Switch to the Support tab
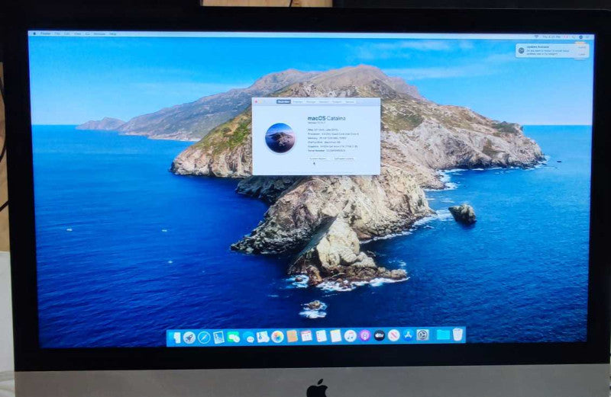611x397 pixels. pyautogui.click(x=337, y=102)
